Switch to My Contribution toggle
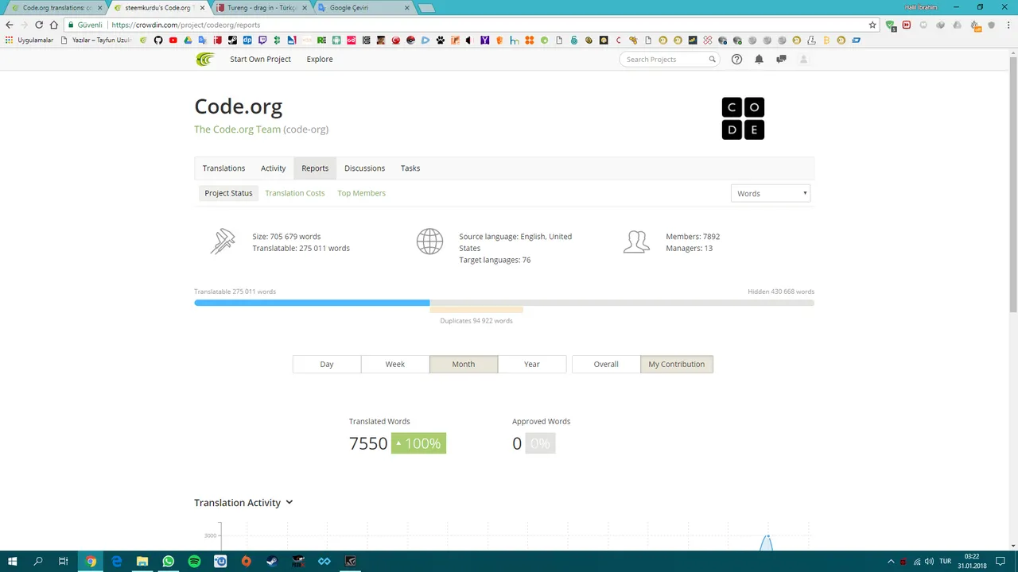1018x572 pixels. pyautogui.click(x=677, y=364)
